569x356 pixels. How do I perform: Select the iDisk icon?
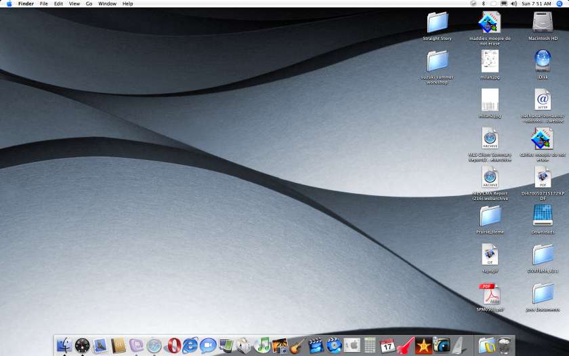pos(543,60)
